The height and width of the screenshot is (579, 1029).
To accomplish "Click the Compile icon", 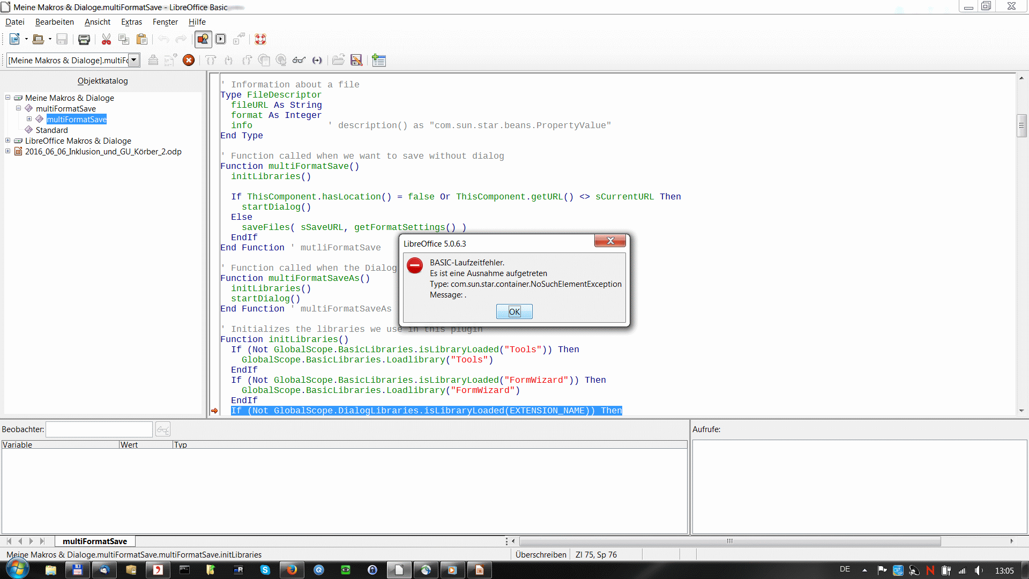I will click(x=153, y=60).
